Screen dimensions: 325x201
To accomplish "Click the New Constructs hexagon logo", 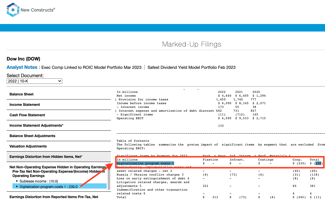I will click(x=13, y=10).
